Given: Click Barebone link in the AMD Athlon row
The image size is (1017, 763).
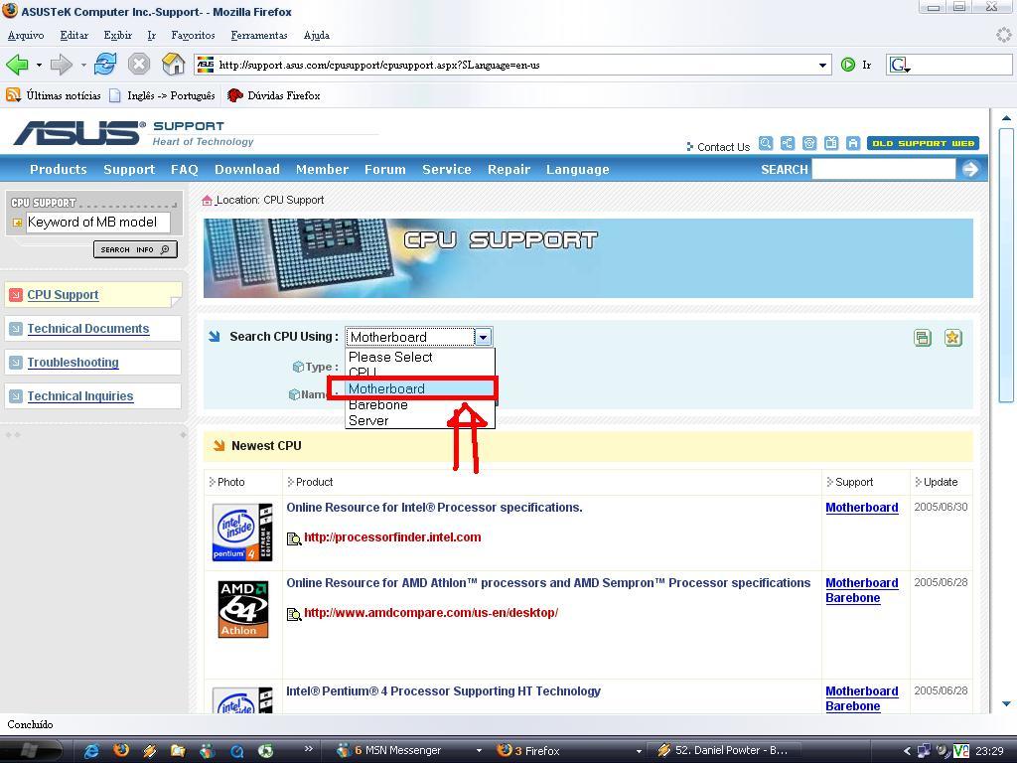Looking at the screenshot, I should coord(853,598).
